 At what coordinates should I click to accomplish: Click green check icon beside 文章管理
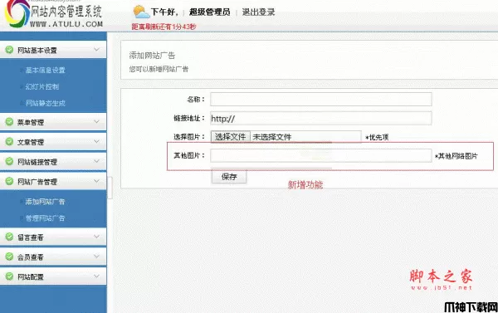(9, 142)
